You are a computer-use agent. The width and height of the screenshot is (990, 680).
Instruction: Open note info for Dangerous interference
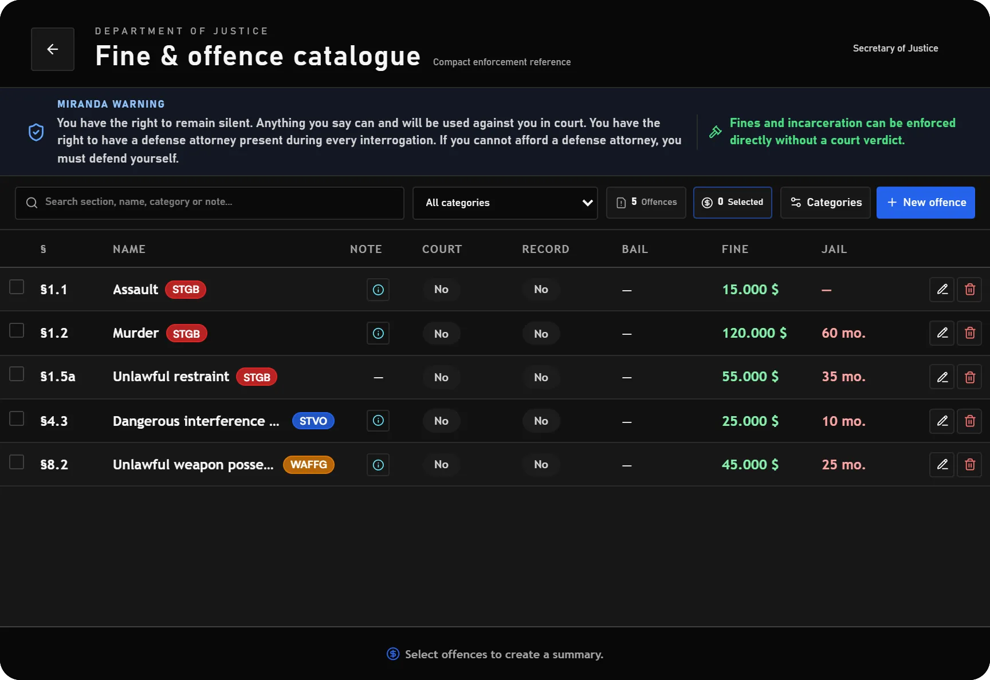378,421
